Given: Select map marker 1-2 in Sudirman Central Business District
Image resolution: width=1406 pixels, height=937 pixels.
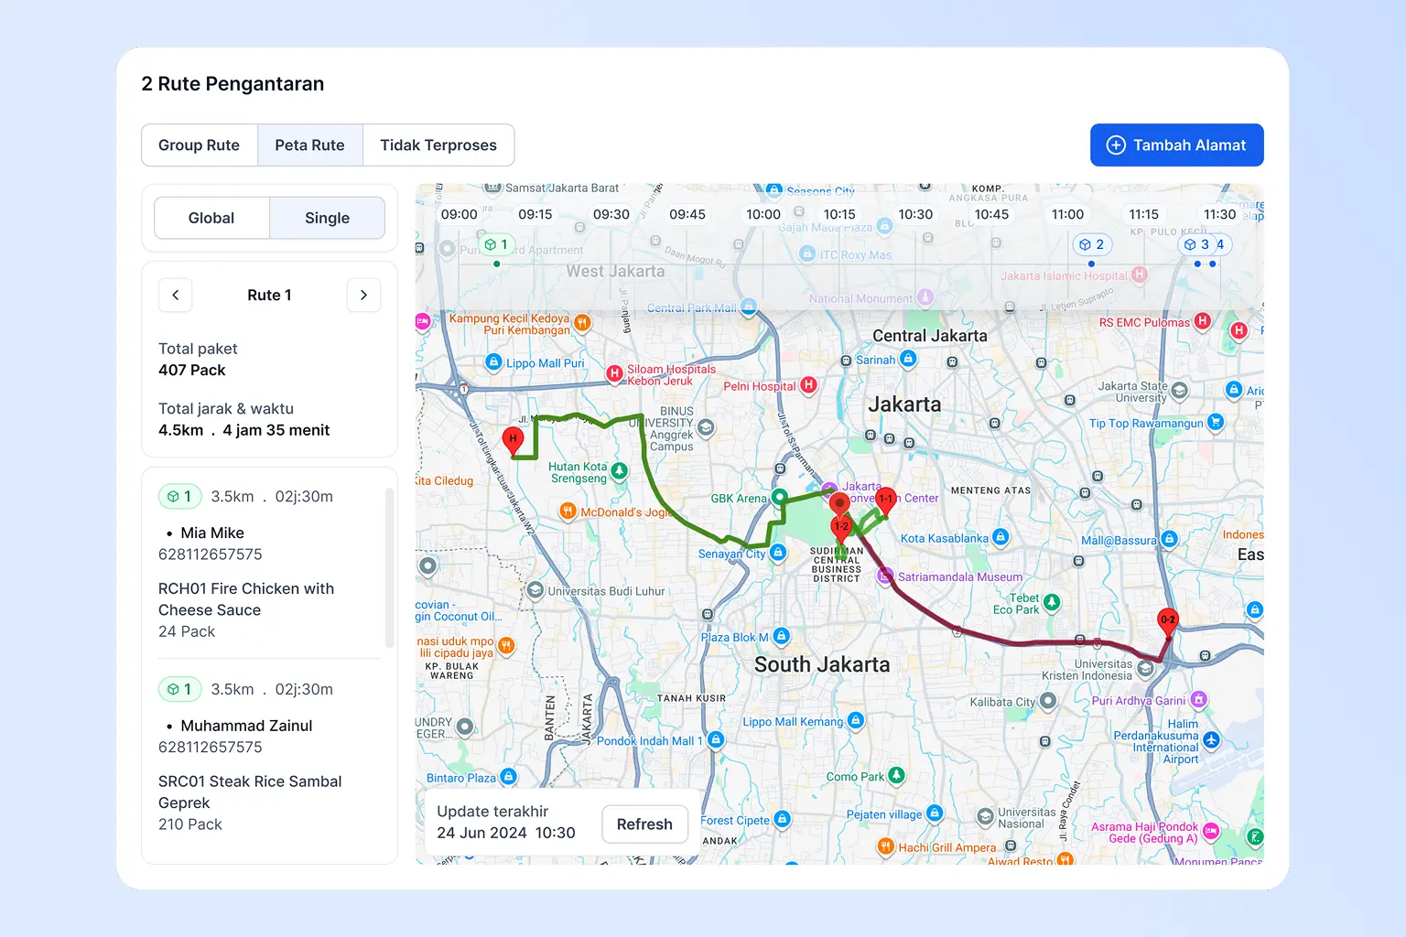Looking at the screenshot, I should pos(842,527).
